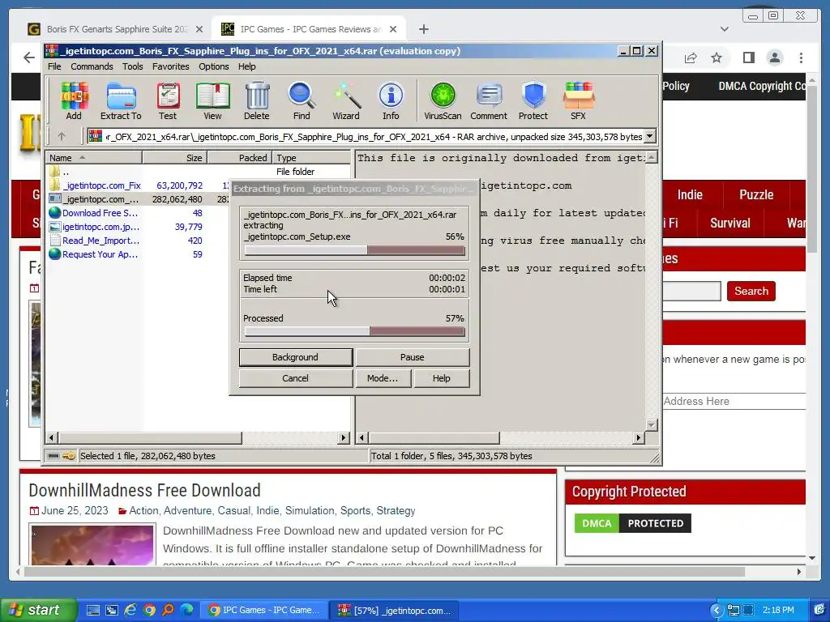Click the Protect shield icon
The width and height of the screenshot is (830, 622).
(x=533, y=101)
